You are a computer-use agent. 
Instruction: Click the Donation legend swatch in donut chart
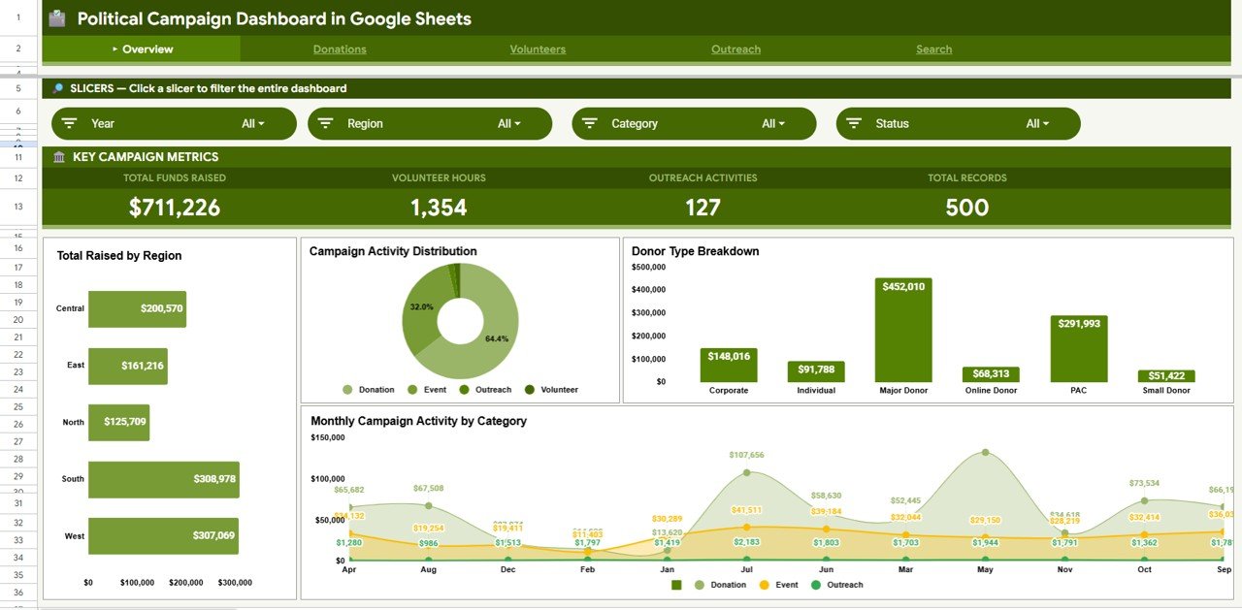coord(348,390)
